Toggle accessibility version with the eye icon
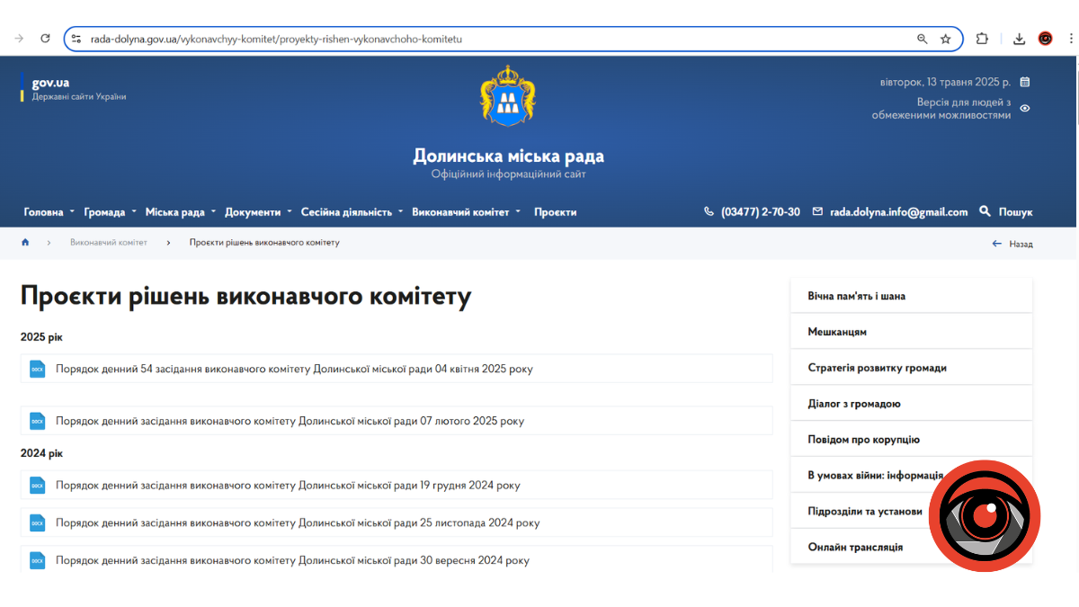 coord(1025,109)
